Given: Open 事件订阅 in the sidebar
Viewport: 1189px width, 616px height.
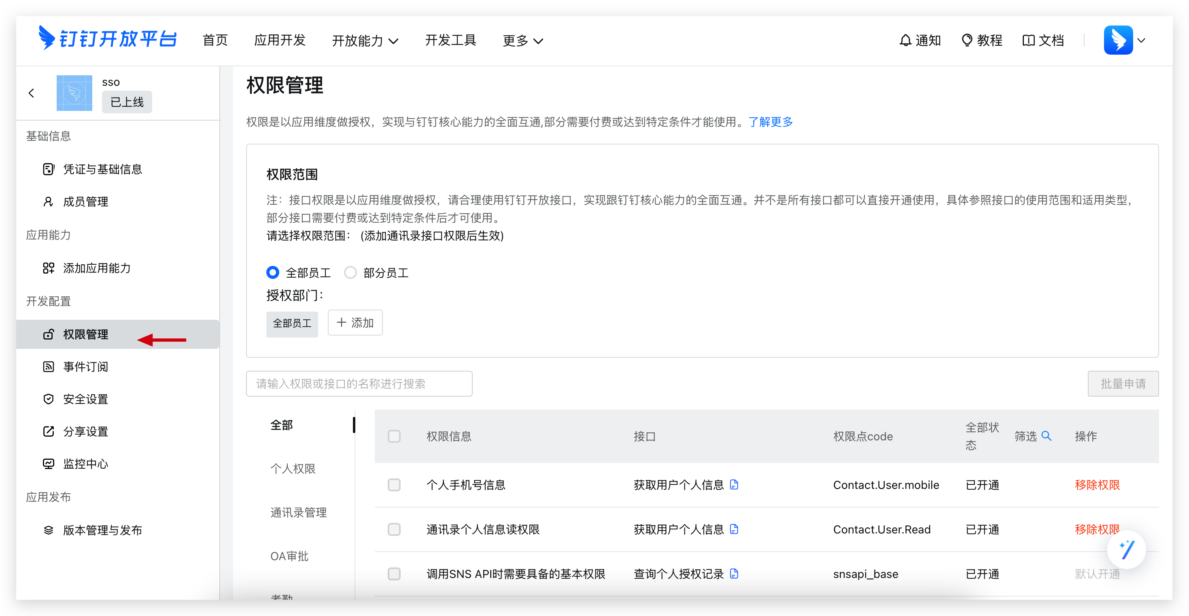Looking at the screenshot, I should (x=85, y=367).
